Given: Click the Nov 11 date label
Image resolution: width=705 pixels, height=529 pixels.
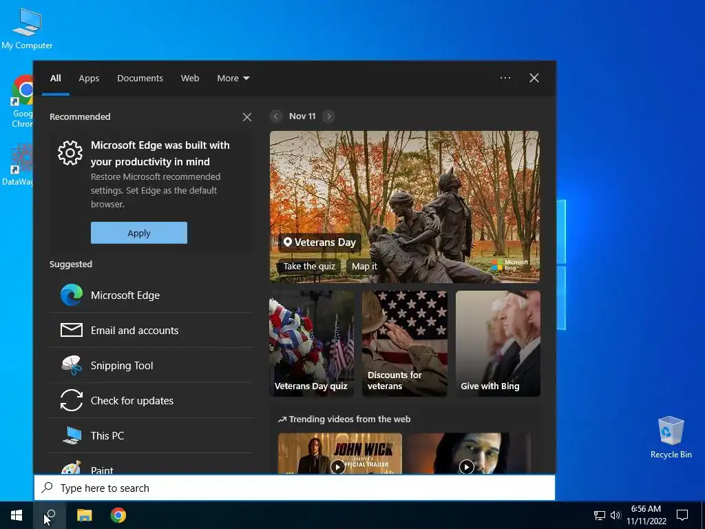Looking at the screenshot, I should point(302,116).
